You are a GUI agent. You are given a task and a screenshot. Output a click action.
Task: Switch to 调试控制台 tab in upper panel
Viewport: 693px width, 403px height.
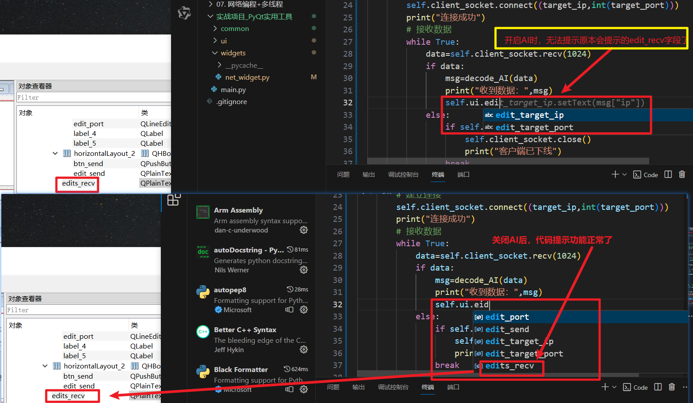click(x=403, y=174)
